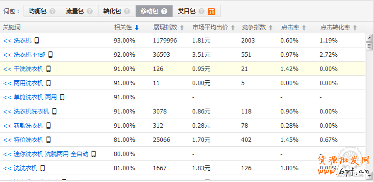374x182 pixels.
Task: Click the 1.42% click rate cell
Action: point(289,69)
